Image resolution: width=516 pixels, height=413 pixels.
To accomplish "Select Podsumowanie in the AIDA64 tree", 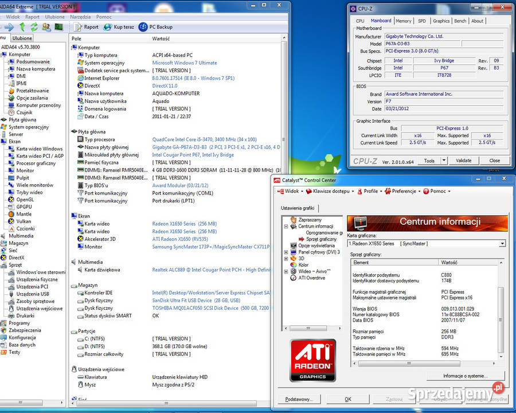I will pyautogui.click(x=33, y=61).
